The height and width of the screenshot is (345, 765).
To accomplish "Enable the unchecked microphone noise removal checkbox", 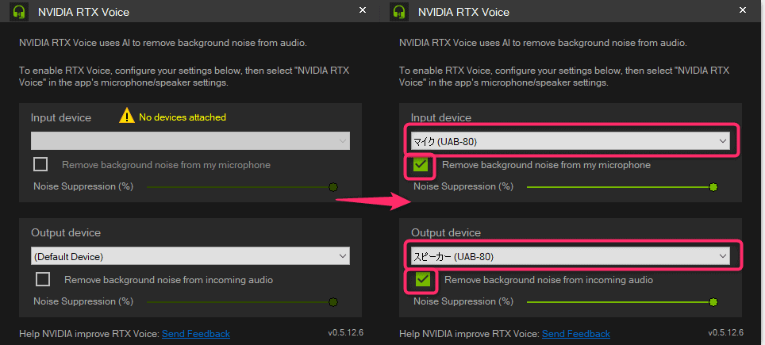I will click(41, 165).
